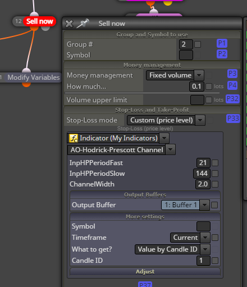
Task: Toggle the InpHPPeriodFast checkbox
Action: pyautogui.click(x=215, y=163)
